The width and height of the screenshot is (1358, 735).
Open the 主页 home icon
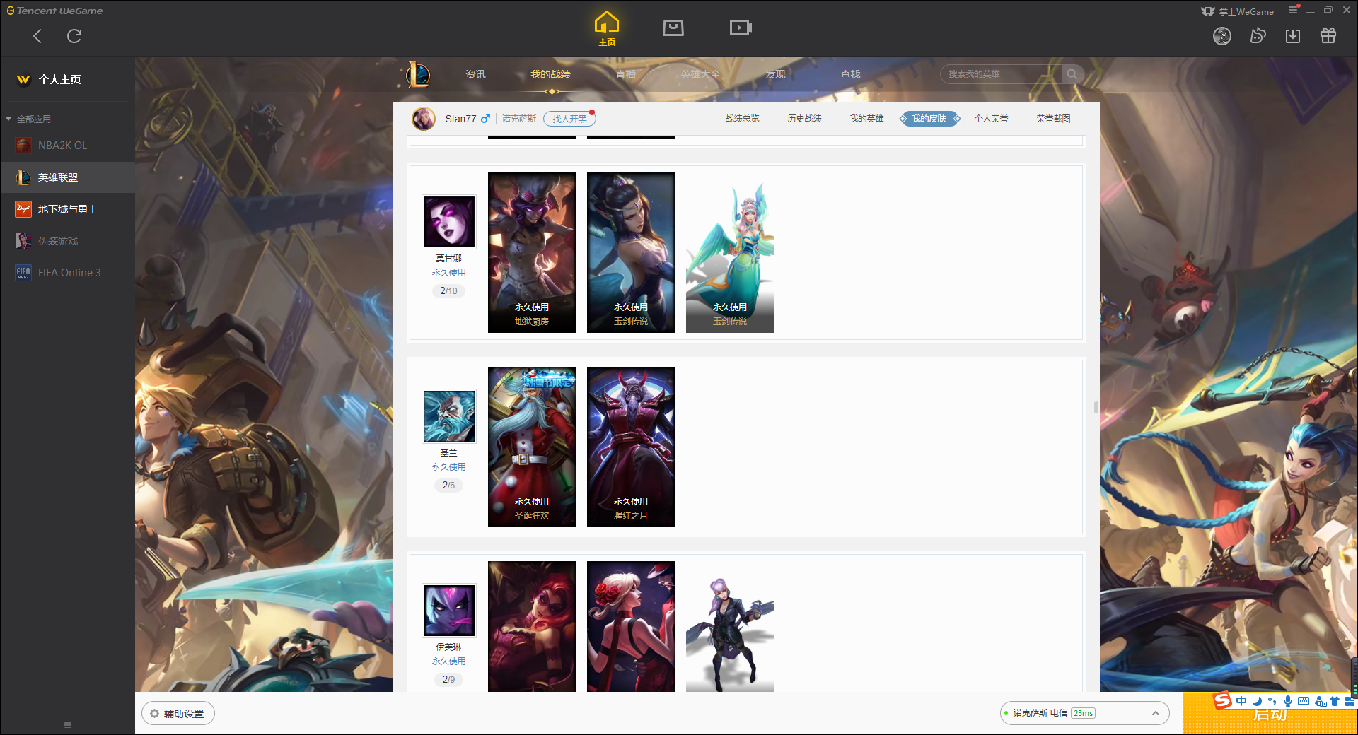pos(607,29)
